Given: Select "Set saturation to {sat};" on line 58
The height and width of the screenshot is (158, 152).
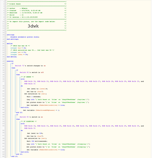Looking at the screenshot, I should [x=36, y=138].
